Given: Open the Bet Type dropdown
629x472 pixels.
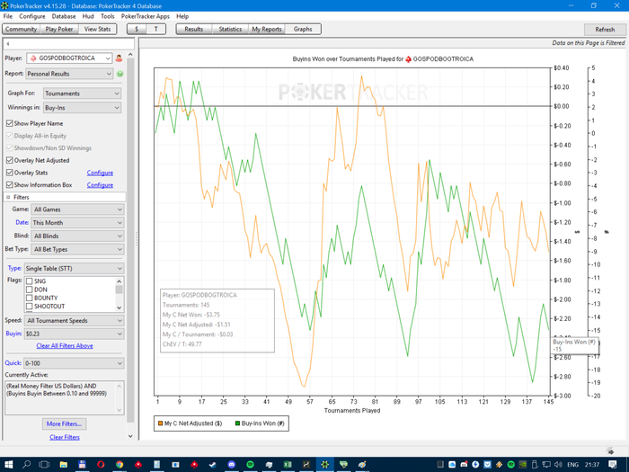Looking at the screenshot, I should [77, 249].
